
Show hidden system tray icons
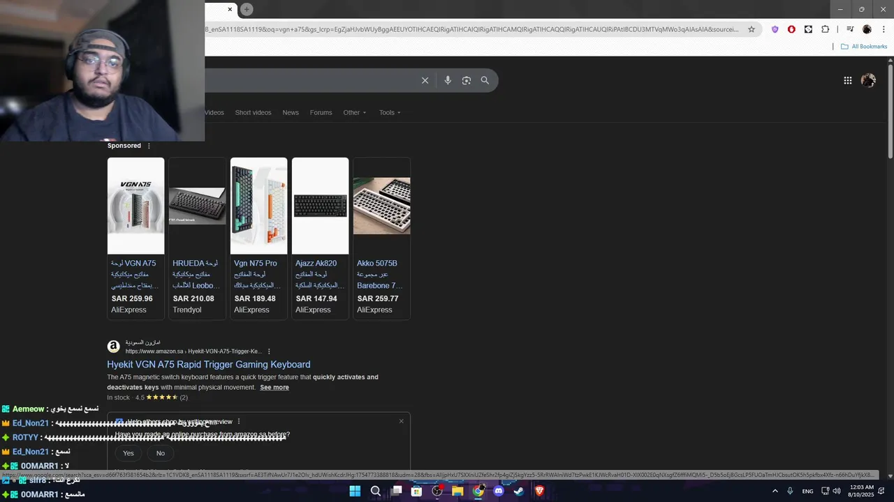pyautogui.click(x=775, y=491)
